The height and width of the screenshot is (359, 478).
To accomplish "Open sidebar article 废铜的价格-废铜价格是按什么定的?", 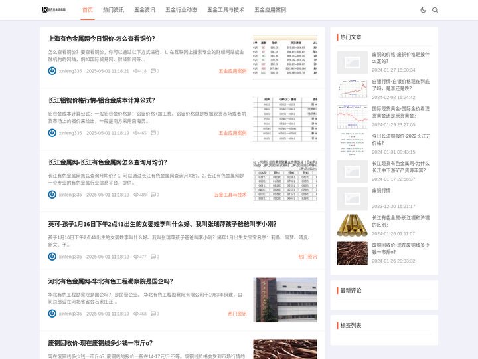I will 400,58.
